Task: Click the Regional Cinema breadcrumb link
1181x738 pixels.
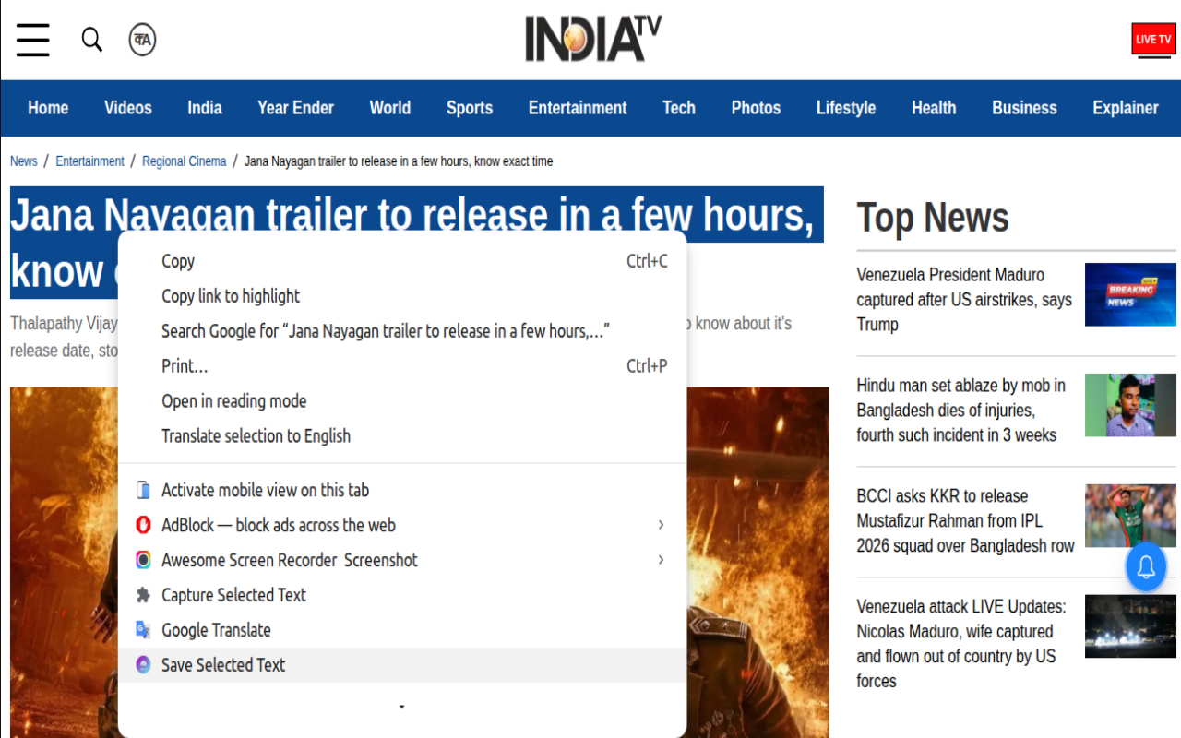Action: [184, 161]
